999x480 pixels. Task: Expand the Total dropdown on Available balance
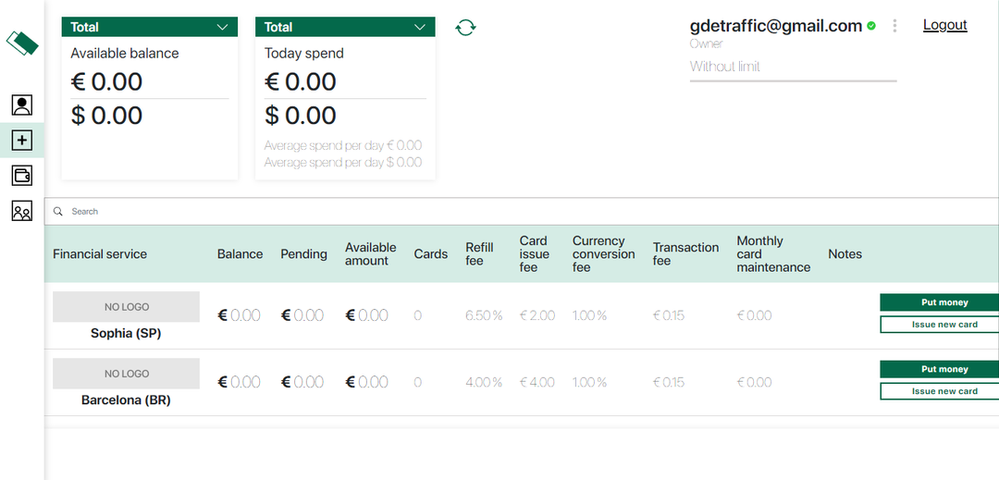point(222,28)
